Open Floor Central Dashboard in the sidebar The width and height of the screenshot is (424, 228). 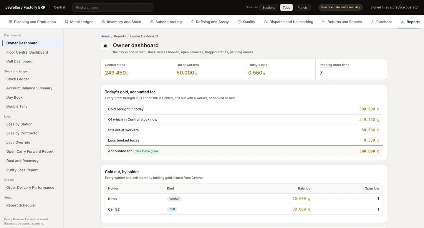tap(32, 52)
